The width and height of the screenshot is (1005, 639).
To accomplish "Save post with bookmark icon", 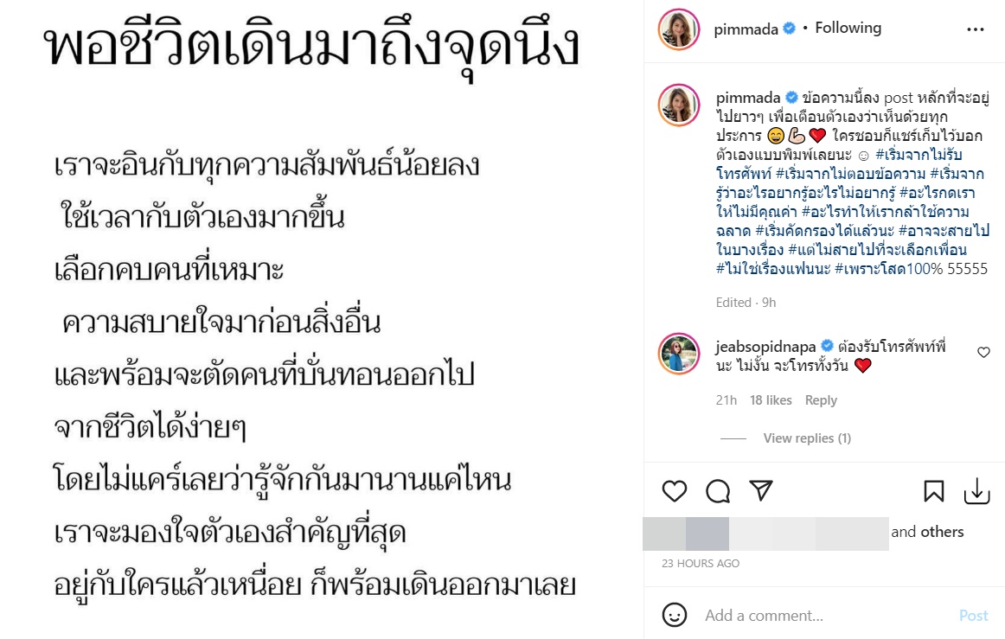I will coord(934,492).
